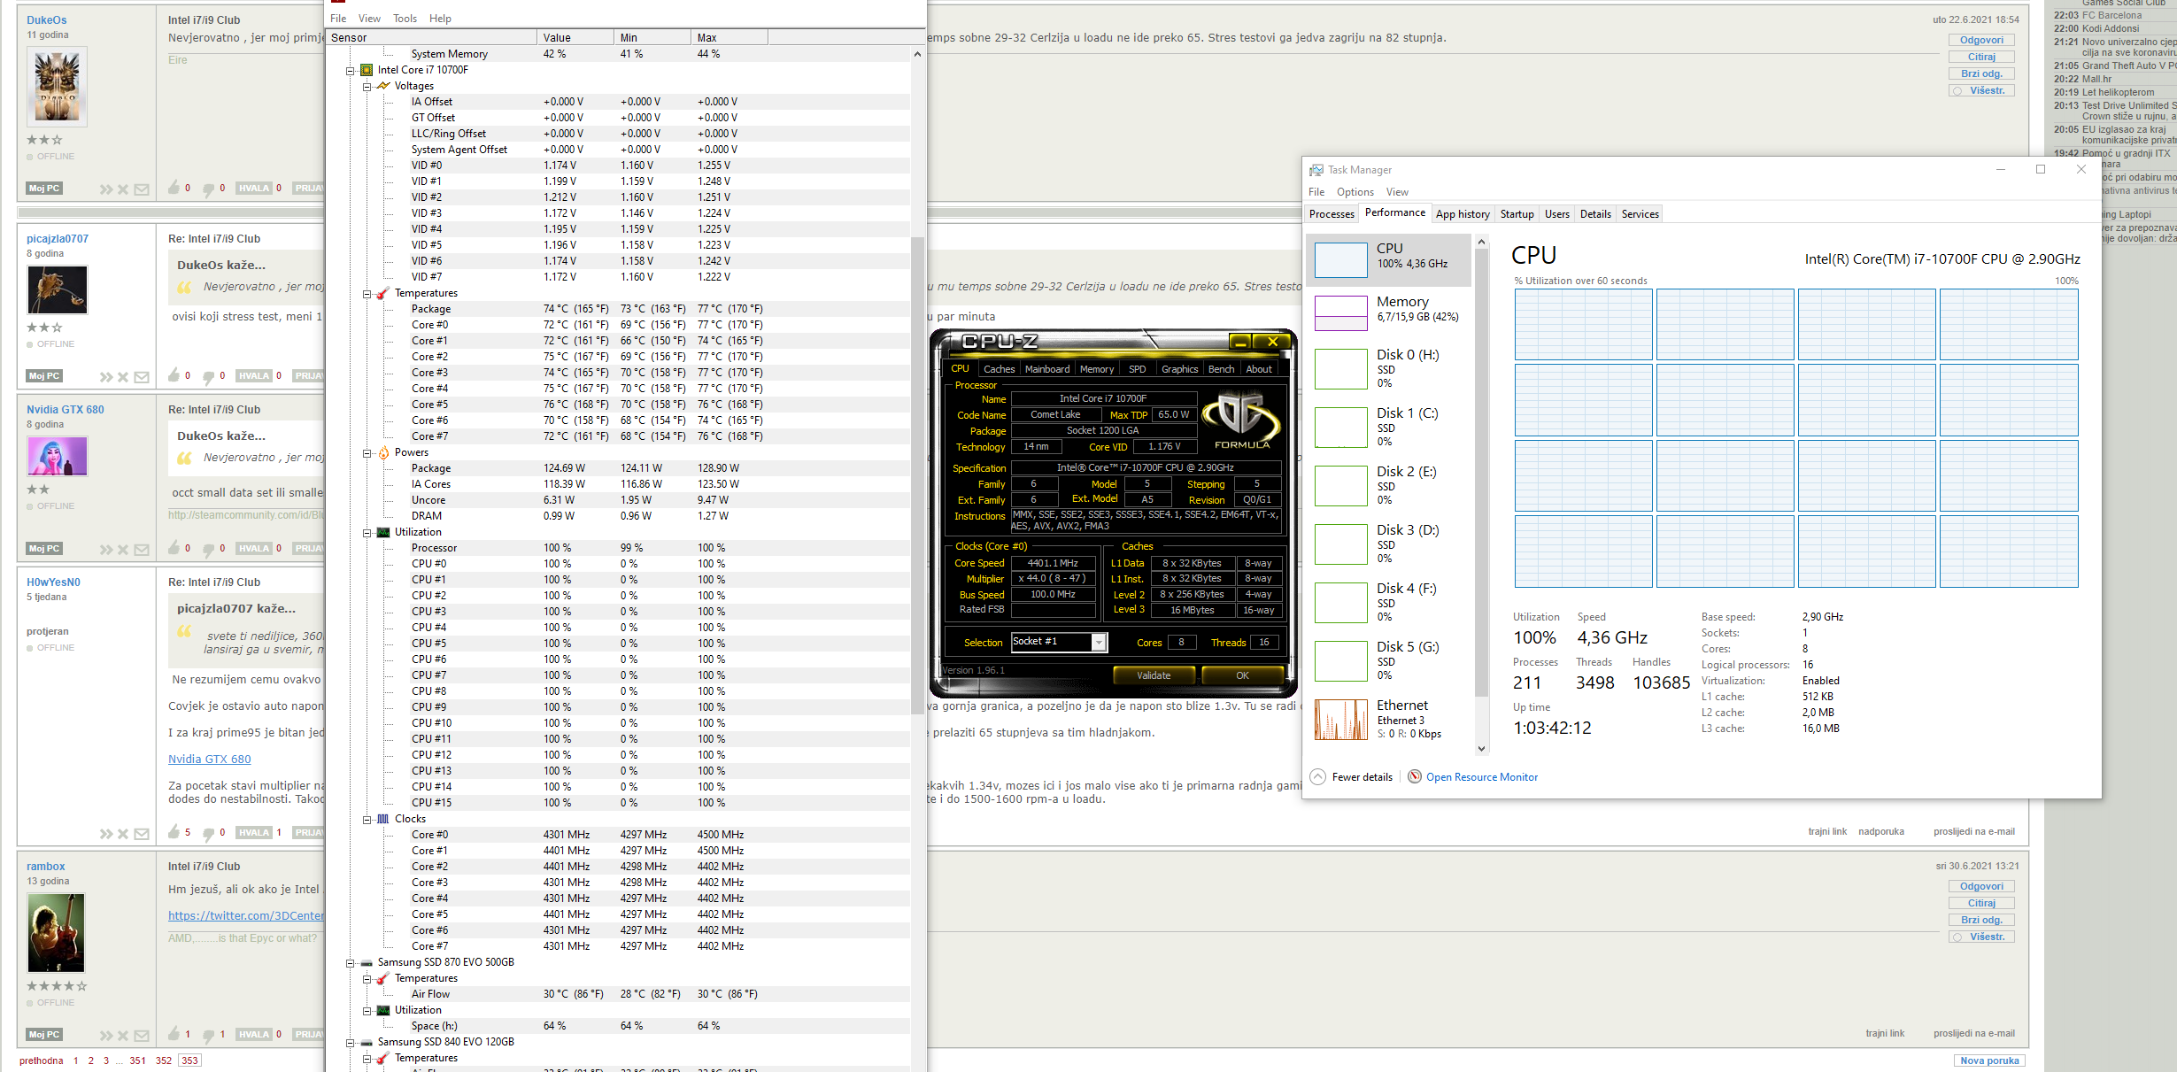Minimize CPU-Z with the yellow minimize button

click(x=1240, y=342)
